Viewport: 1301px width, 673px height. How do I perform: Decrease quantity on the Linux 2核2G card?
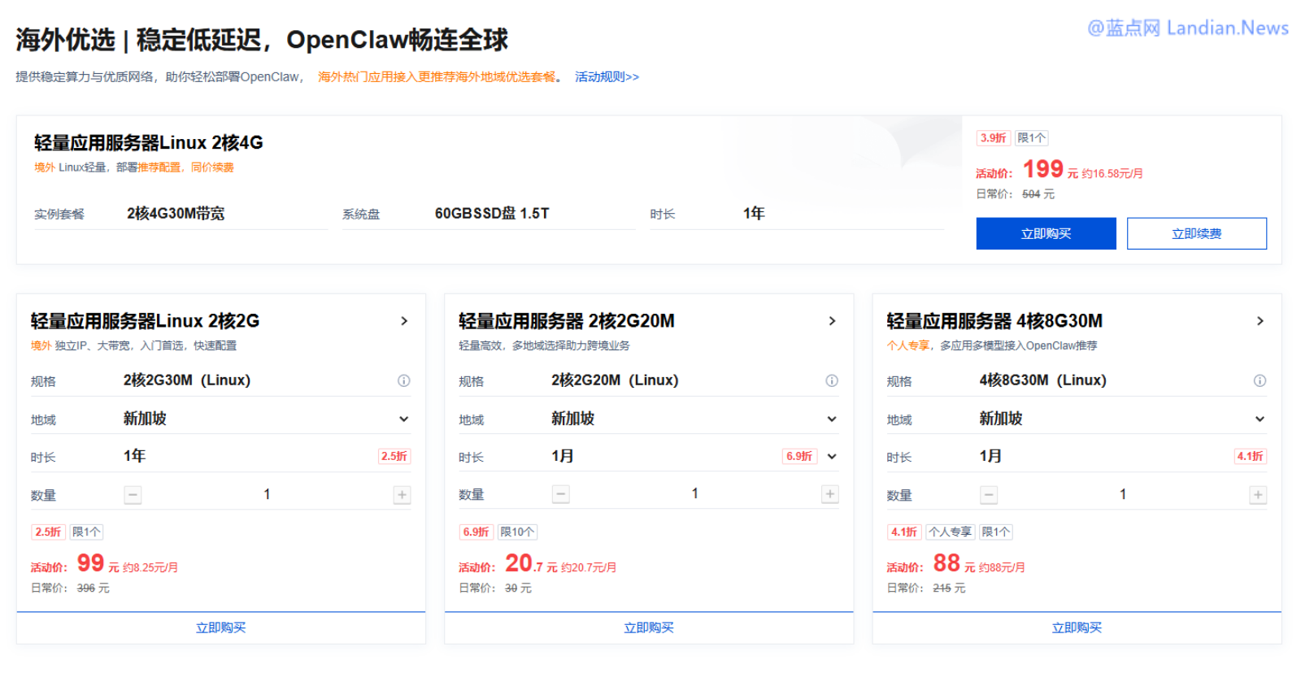(133, 495)
